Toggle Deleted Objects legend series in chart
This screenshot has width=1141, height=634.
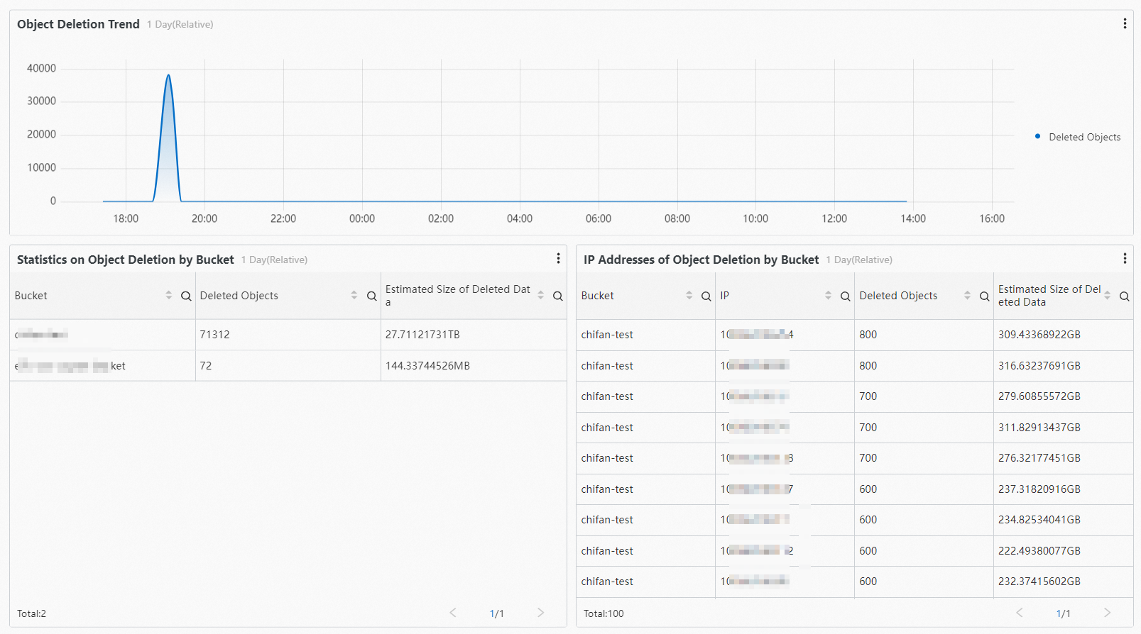pyautogui.click(x=1078, y=137)
